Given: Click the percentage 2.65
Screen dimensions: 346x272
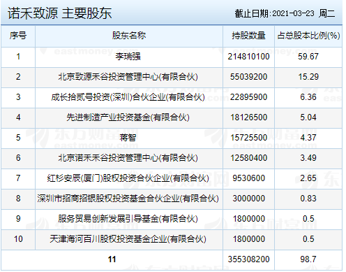Looking at the screenshot, I should 308,178.
